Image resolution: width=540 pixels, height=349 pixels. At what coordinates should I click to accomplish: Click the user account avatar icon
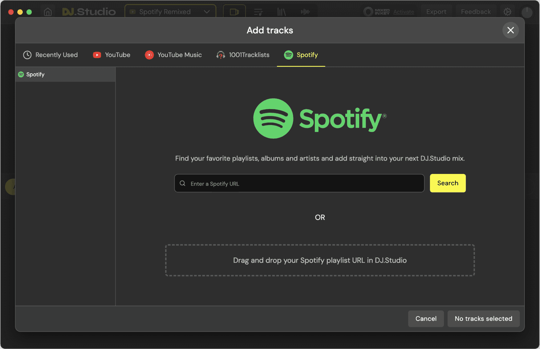527,13
